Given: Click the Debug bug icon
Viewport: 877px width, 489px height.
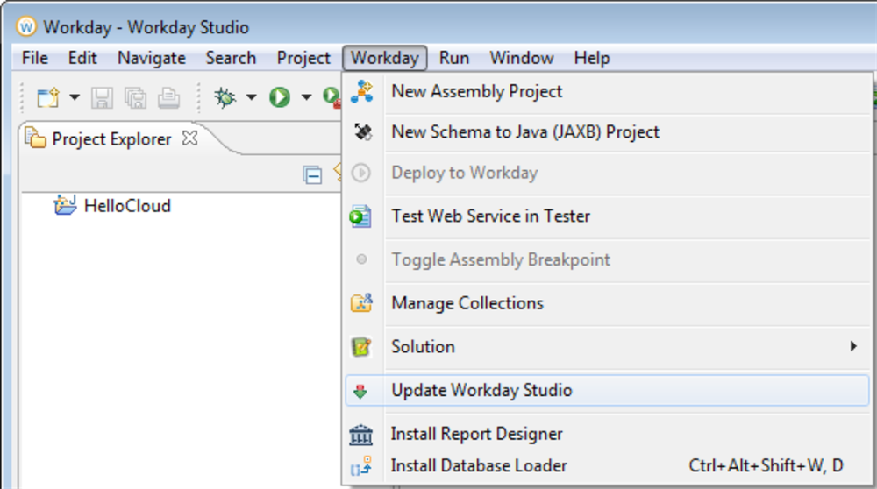Looking at the screenshot, I should pyautogui.click(x=225, y=98).
